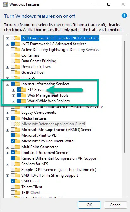Expand .NET Framework 4.8 Advanced Services
Image resolution: width=130 pixels, height=212 pixels.
(x=7, y=44)
